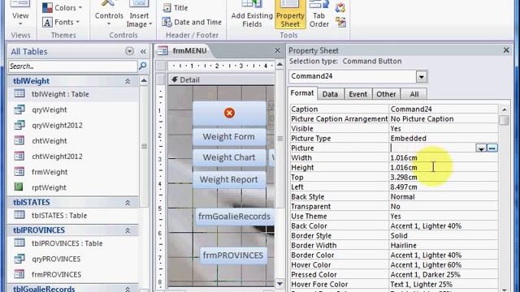This screenshot has width=520, height=292.
Task: Switch to the All tab
Action: (x=414, y=94)
